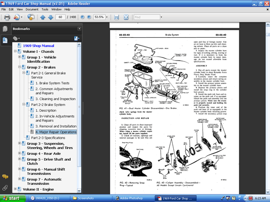Click the collaborate globe icon

[31, 17]
